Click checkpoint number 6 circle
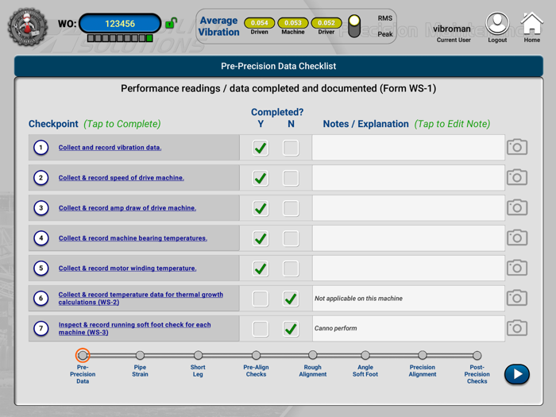This screenshot has width=556, height=417. [41, 298]
